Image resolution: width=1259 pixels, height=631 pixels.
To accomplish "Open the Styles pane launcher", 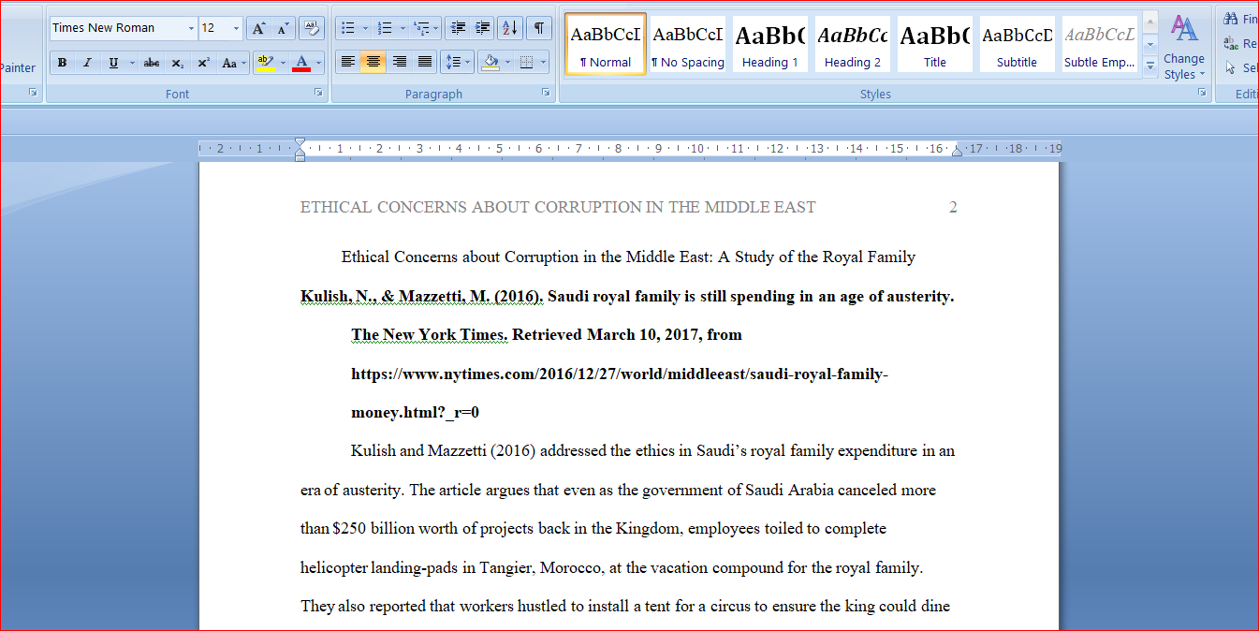I will 1202,93.
